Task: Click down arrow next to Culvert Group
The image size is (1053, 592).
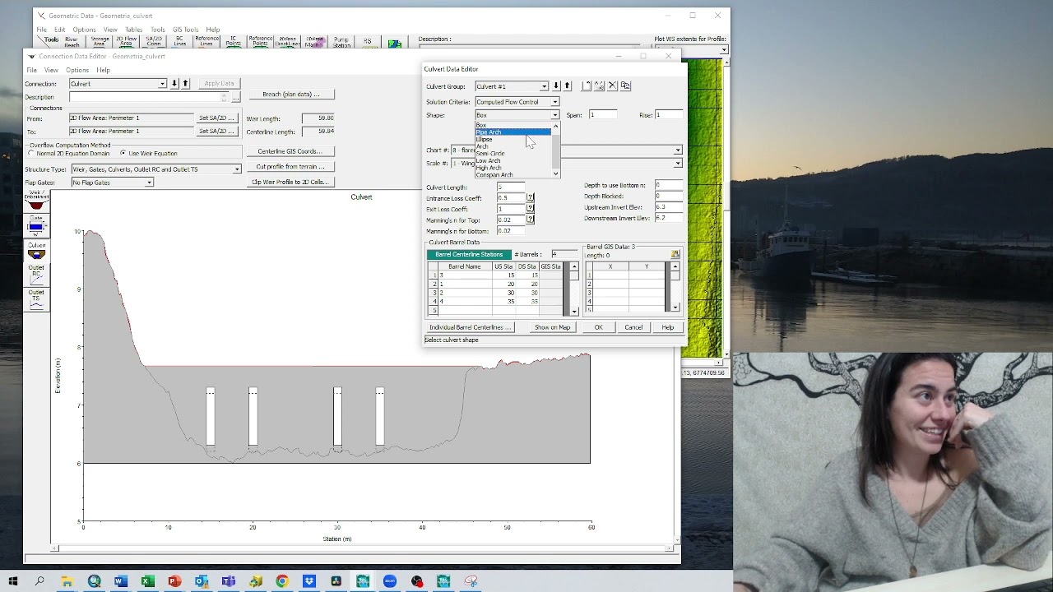Action: pyautogui.click(x=556, y=86)
